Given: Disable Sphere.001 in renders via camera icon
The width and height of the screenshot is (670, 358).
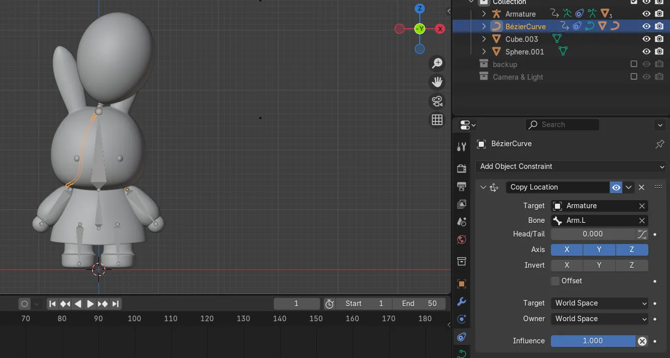Looking at the screenshot, I should click(659, 51).
